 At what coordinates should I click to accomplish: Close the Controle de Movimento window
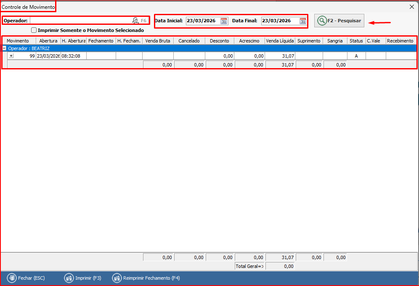point(411,6)
